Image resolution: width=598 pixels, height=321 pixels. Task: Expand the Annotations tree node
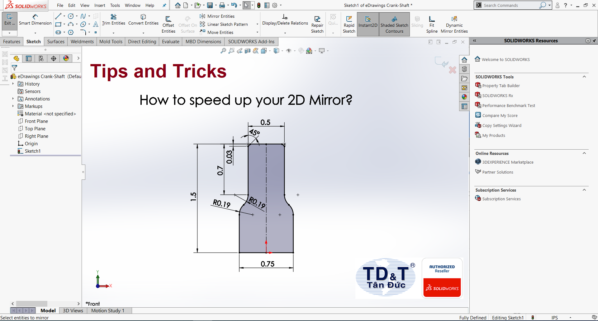[x=13, y=99]
